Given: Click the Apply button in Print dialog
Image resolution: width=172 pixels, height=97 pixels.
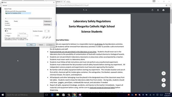Looking at the screenshot, I should pos(51,45).
